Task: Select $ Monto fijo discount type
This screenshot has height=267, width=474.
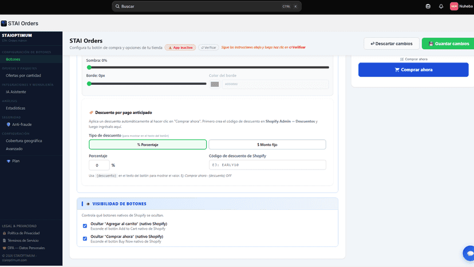Action: pyautogui.click(x=267, y=145)
